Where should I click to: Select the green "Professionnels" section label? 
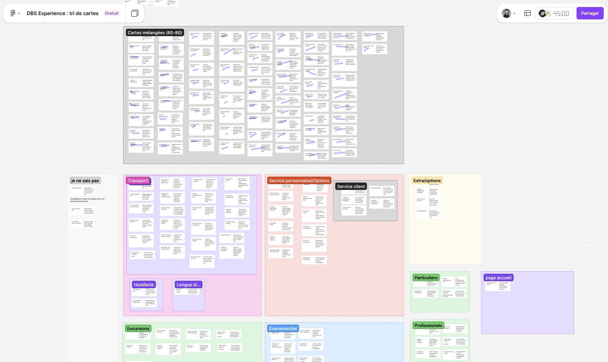[428, 325]
